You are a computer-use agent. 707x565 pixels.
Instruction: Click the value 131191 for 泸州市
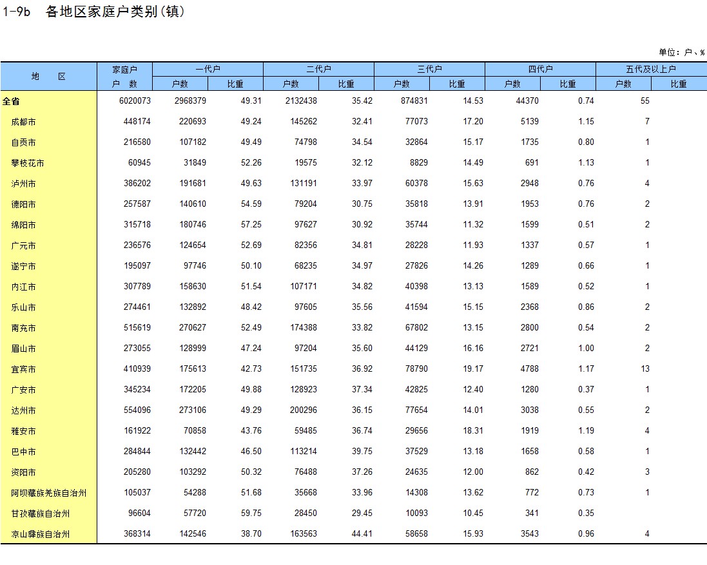pos(304,184)
